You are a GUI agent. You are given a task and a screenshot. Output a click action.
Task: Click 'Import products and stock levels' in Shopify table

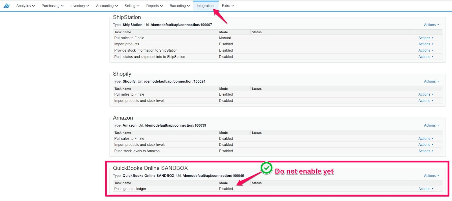coord(140,101)
